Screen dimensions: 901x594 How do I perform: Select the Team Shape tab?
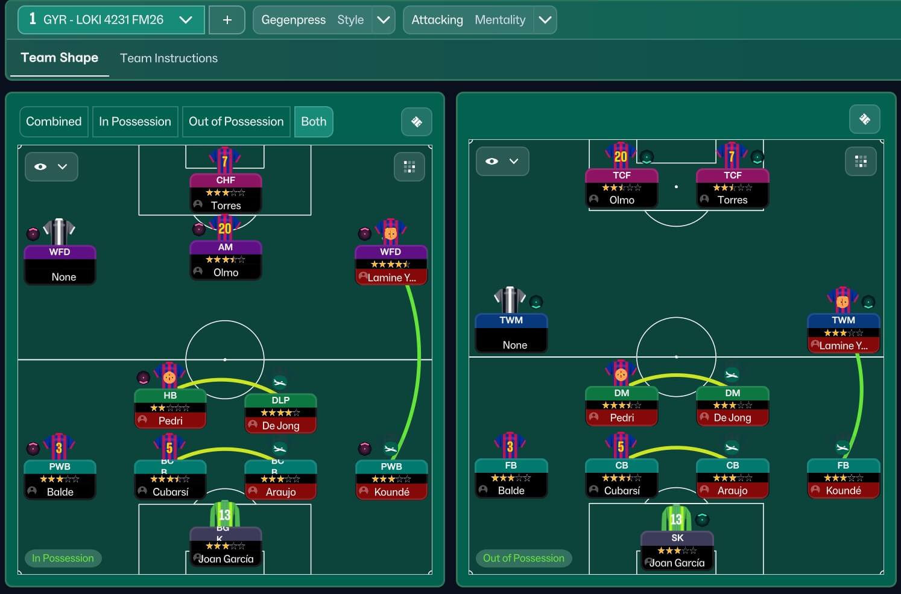point(60,58)
